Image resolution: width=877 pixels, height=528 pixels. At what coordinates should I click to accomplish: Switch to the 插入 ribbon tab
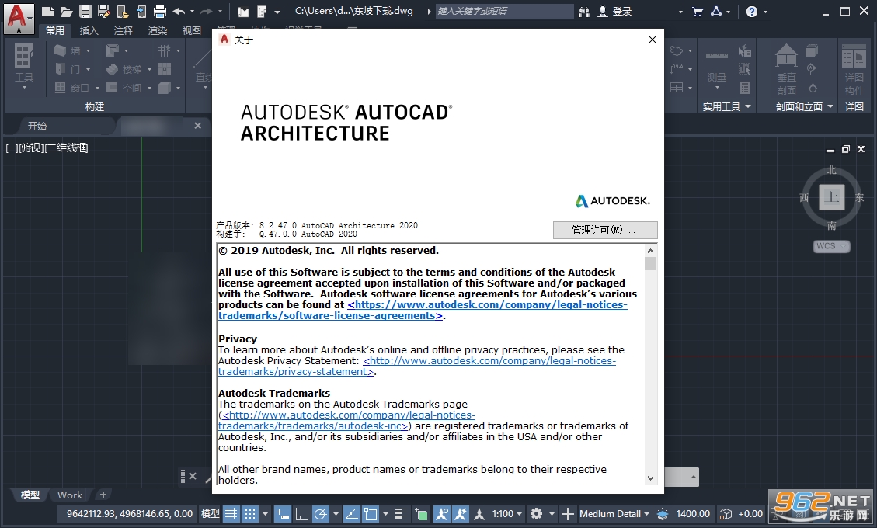89,31
